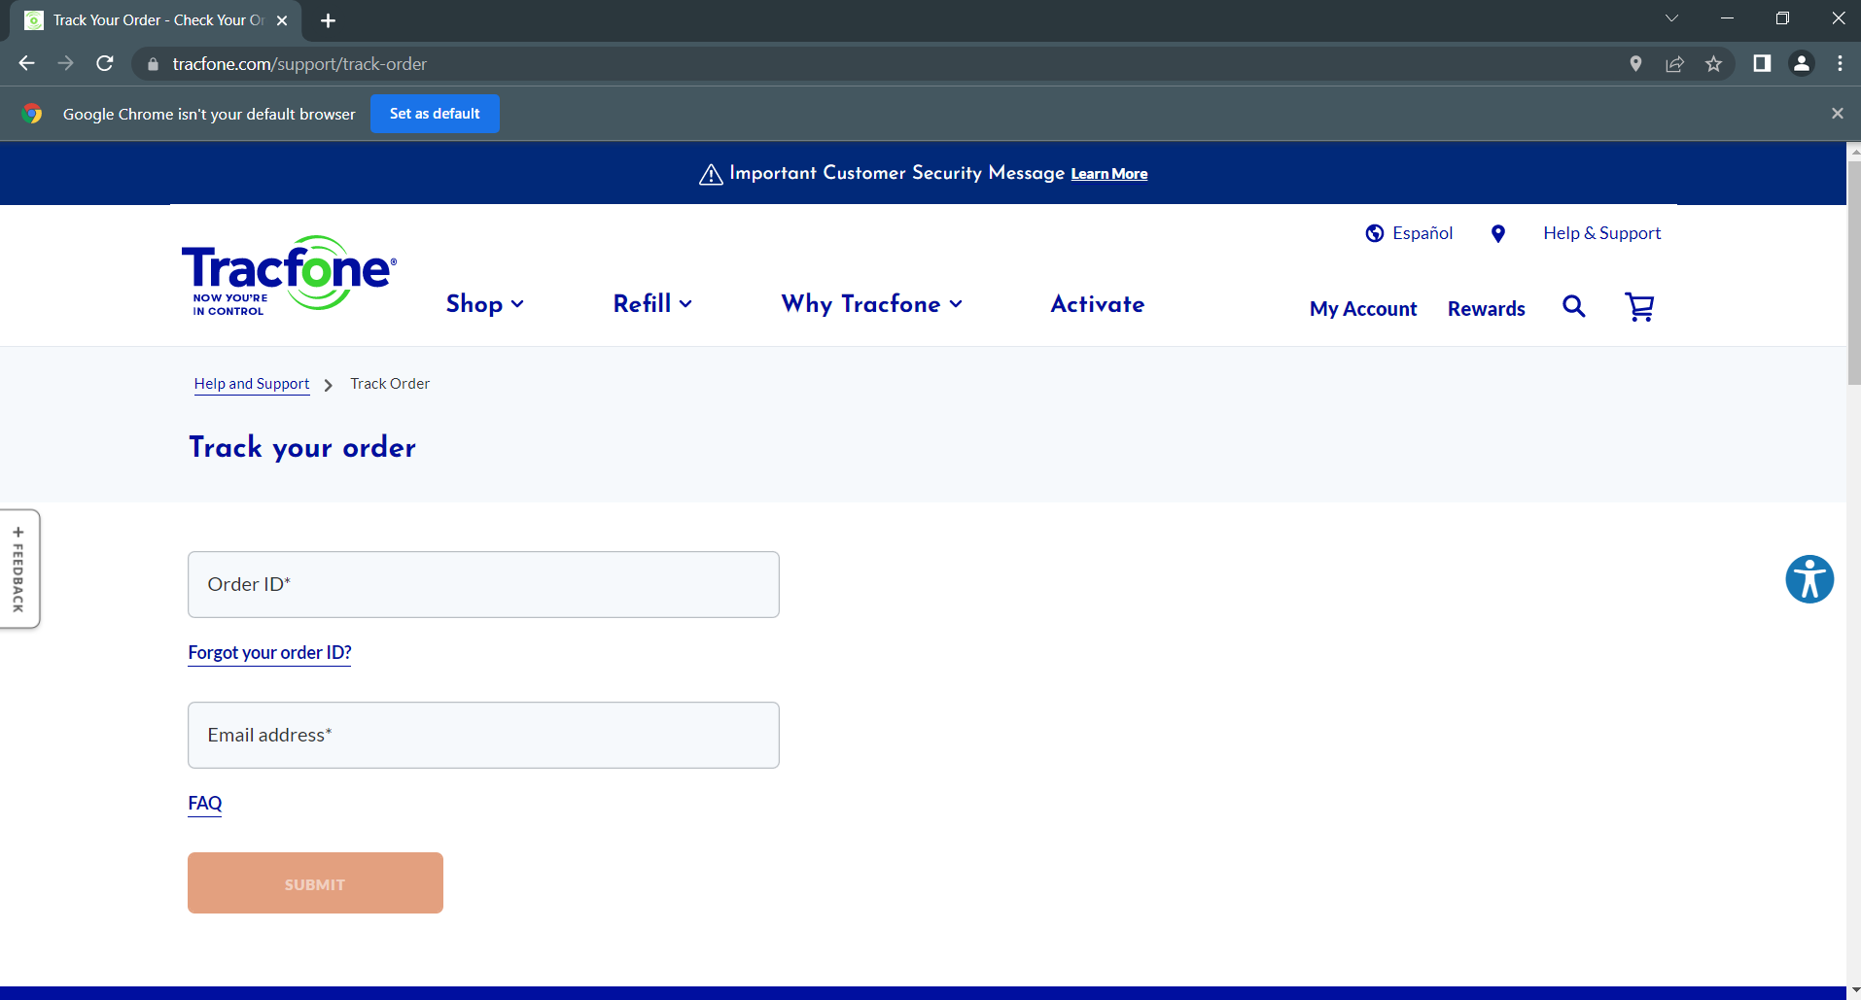Open the accessibility options widget
The width and height of the screenshot is (1861, 1000).
click(1808, 579)
